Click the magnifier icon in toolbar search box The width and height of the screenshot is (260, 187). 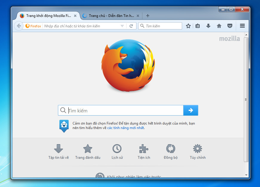(142, 26)
